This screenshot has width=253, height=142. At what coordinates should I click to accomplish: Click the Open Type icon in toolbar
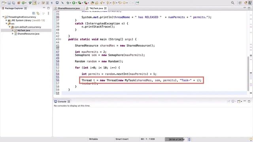tap(92, 3)
